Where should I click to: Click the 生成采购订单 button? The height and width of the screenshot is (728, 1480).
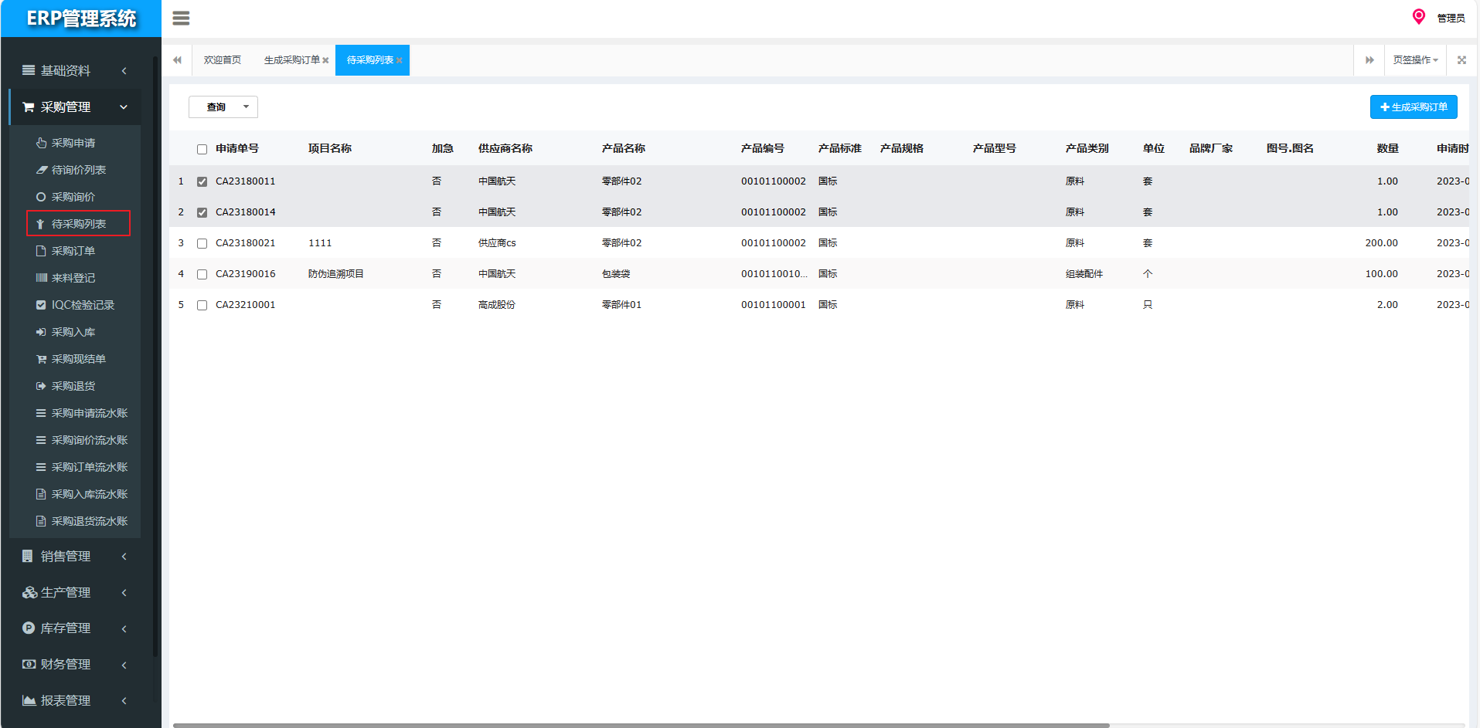click(x=1414, y=107)
